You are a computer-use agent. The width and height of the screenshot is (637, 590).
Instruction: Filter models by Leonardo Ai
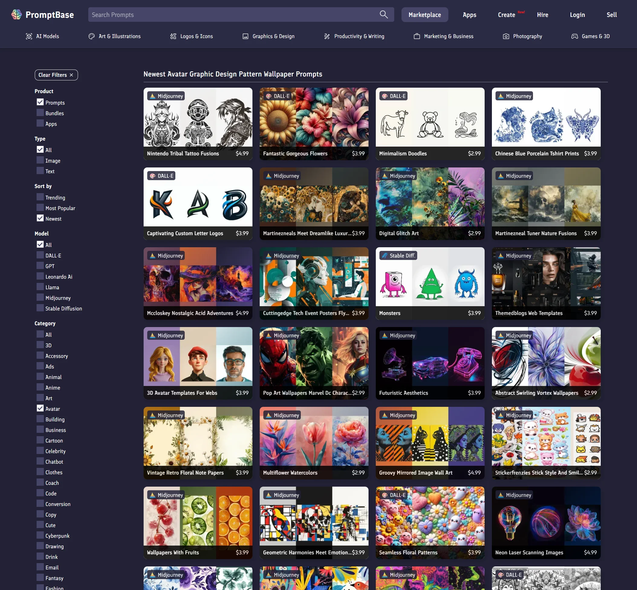(40, 276)
